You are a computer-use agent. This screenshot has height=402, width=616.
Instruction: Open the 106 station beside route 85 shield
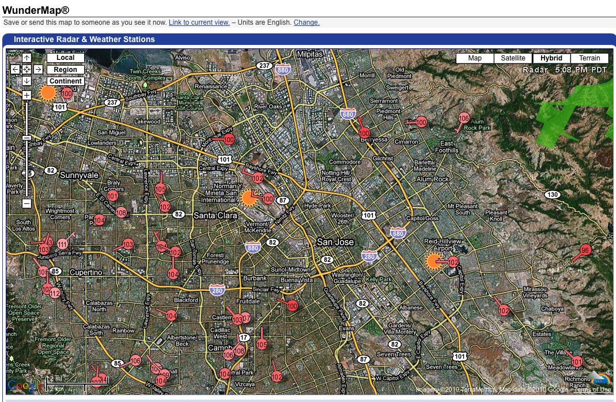135,361
